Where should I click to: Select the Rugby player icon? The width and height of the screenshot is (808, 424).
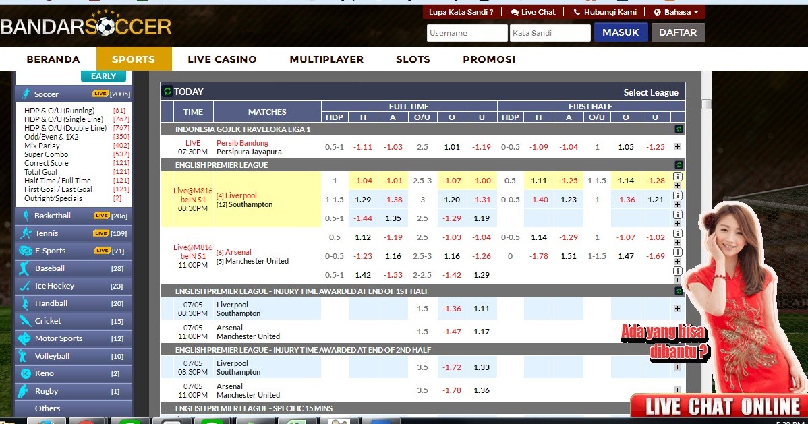coord(23,391)
